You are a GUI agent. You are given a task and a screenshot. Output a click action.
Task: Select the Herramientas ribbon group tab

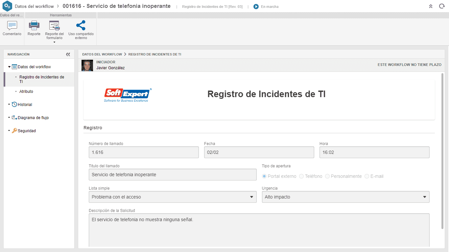(x=61, y=15)
